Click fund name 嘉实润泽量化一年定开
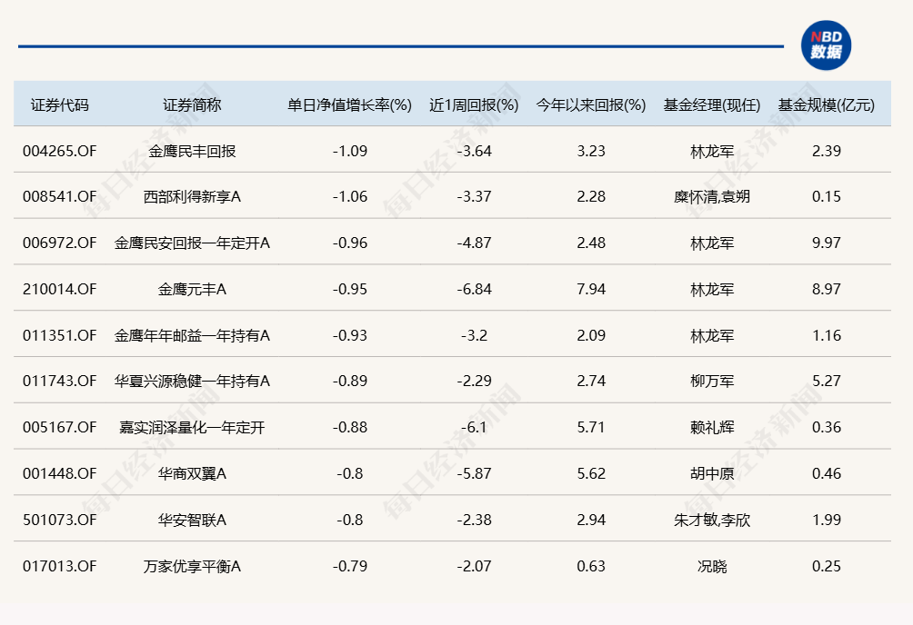913x625 pixels. [192, 427]
